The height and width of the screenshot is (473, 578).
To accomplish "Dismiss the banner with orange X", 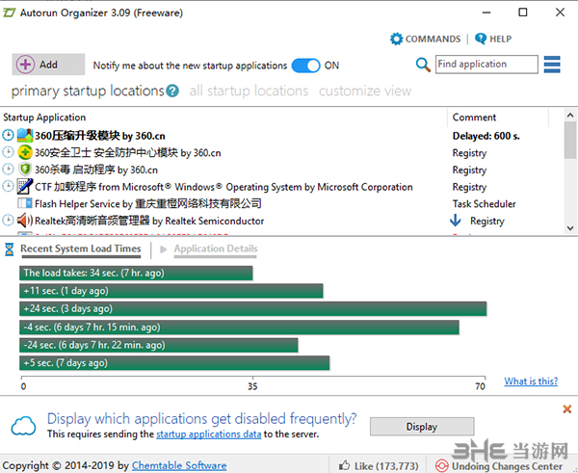I will (567, 408).
